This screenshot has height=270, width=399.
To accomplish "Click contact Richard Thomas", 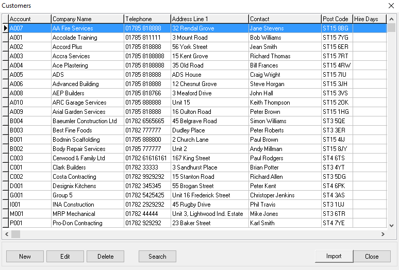I will coord(285,56).
